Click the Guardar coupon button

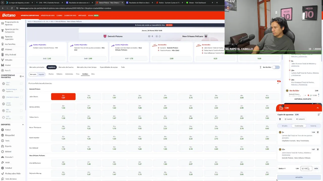click(x=288, y=119)
